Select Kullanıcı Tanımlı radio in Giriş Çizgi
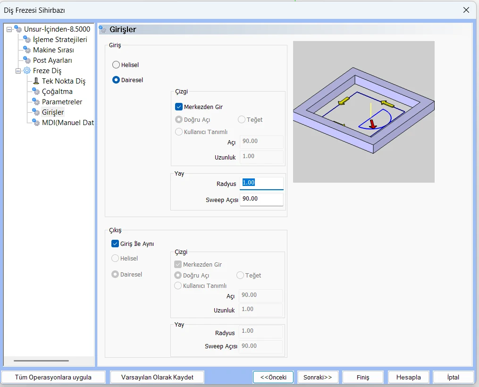The width and height of the screenshot is (479, 387). pyautogui.click(x=179, y=132)
